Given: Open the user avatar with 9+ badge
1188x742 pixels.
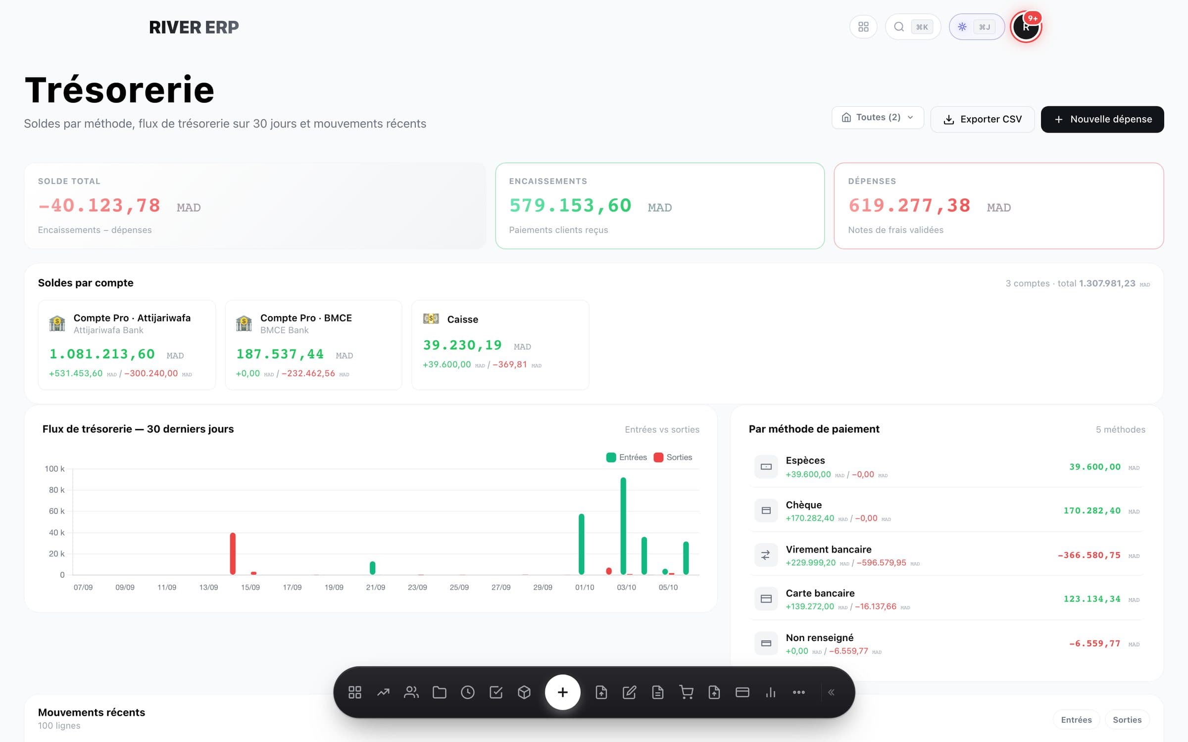Looking at the screenshot, I should click(1026, 27).
